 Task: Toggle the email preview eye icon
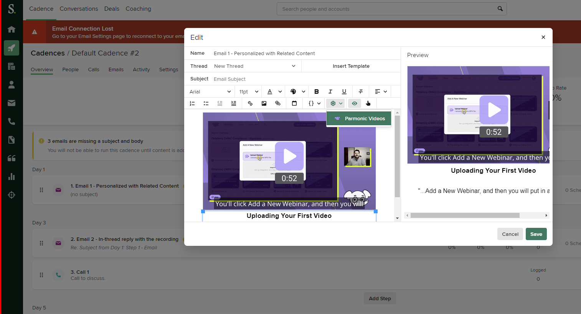click(x=355, y=103)
